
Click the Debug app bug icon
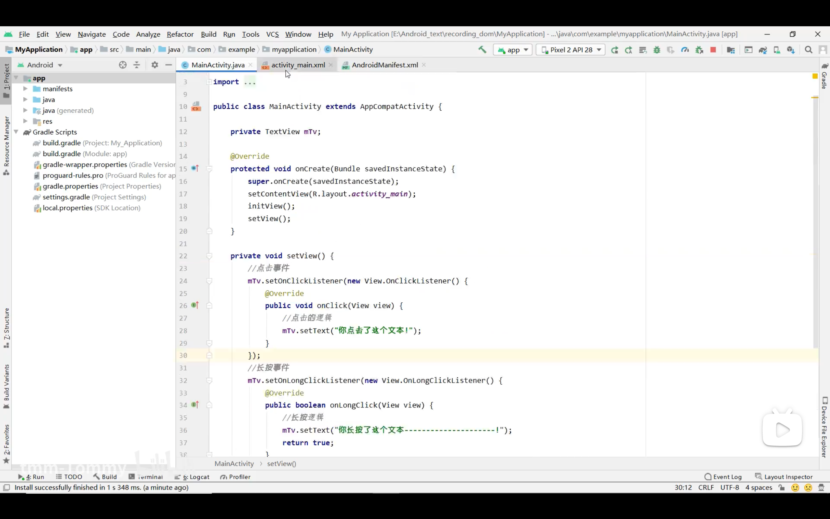pyautogui.click(x=657, y=50)
